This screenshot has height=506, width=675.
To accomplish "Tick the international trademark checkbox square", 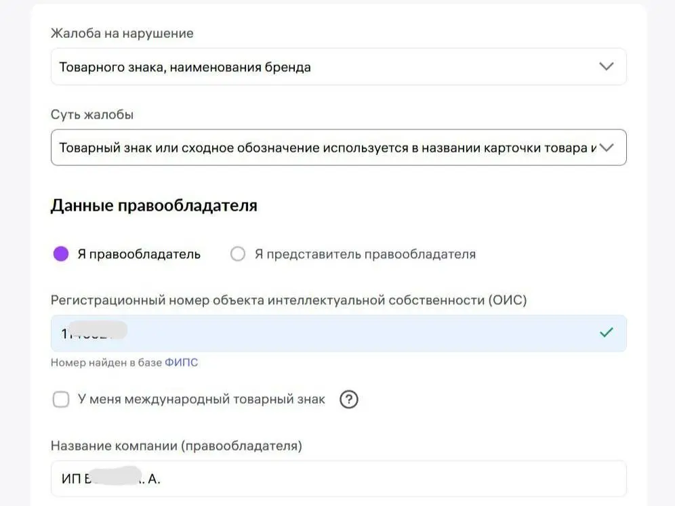I will coord(61,400).
